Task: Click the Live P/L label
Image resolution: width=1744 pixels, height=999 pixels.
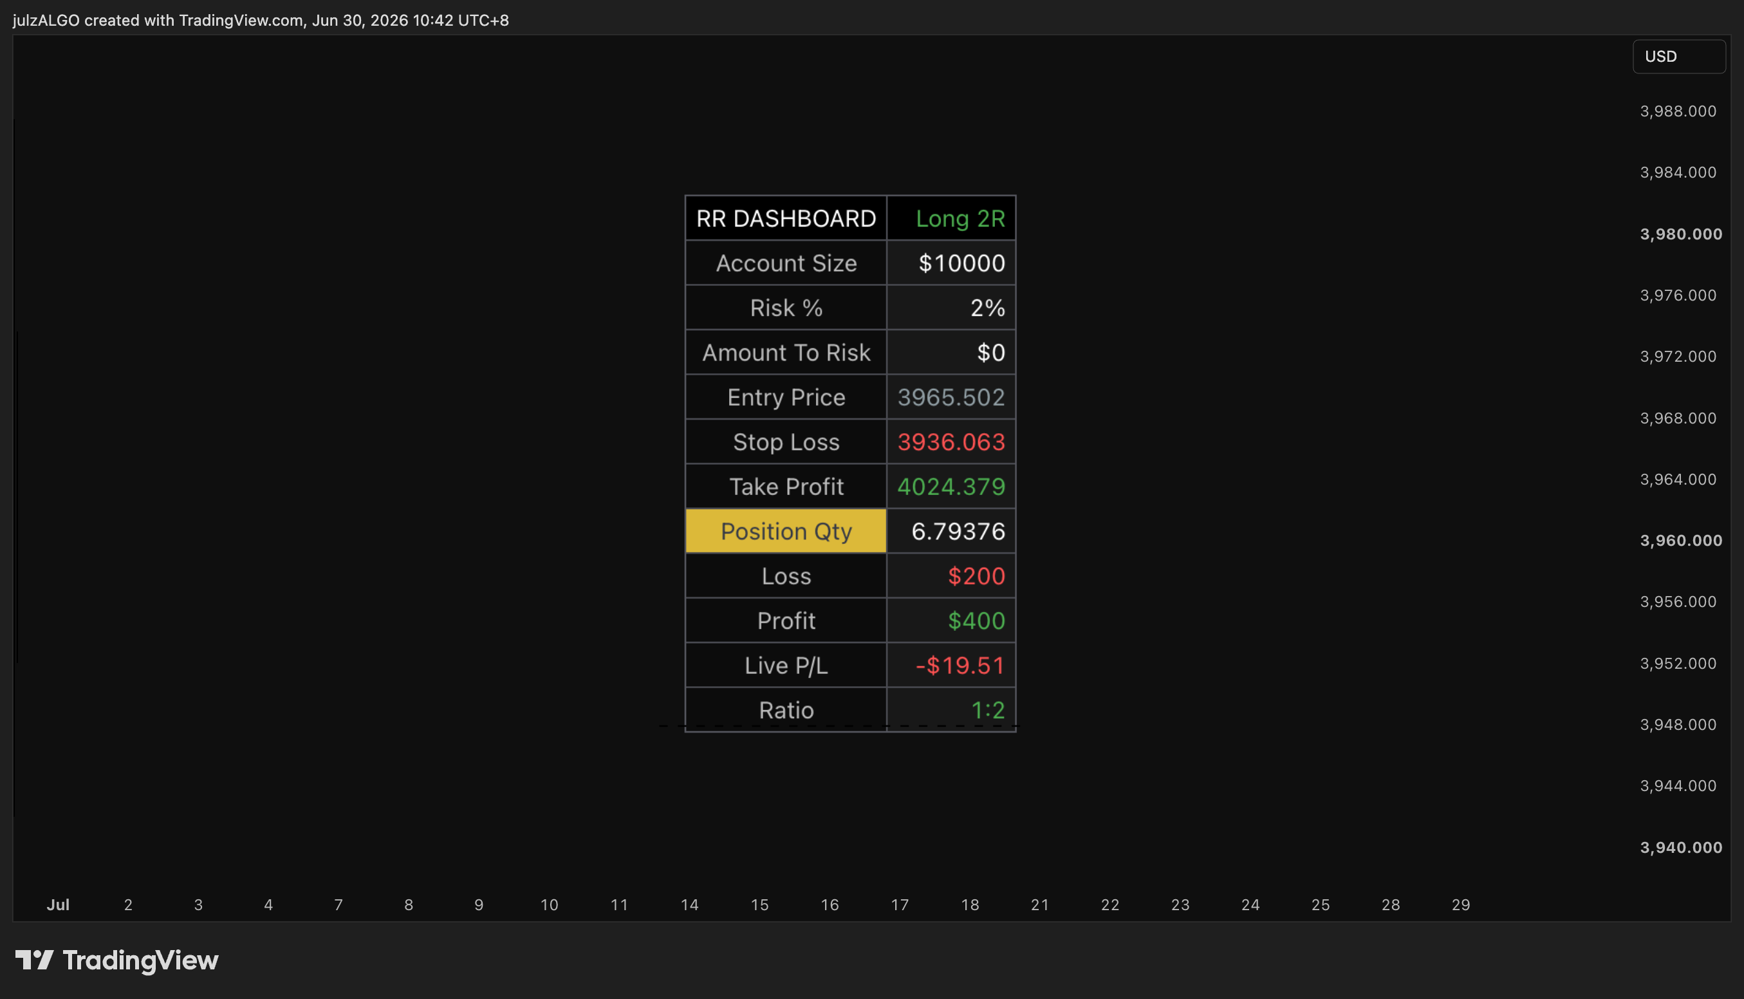Action: (786, 665)
